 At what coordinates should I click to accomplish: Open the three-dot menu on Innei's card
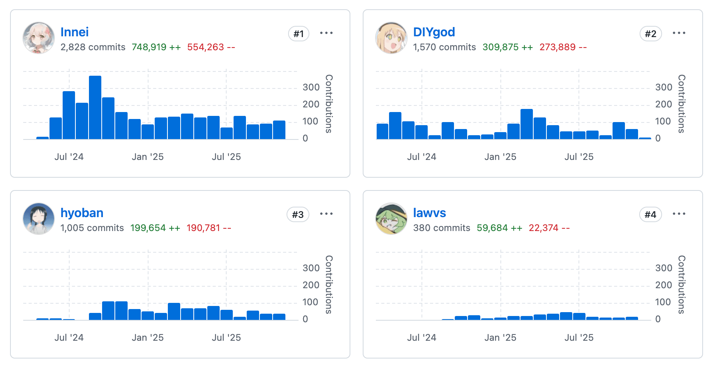[326, 33]
